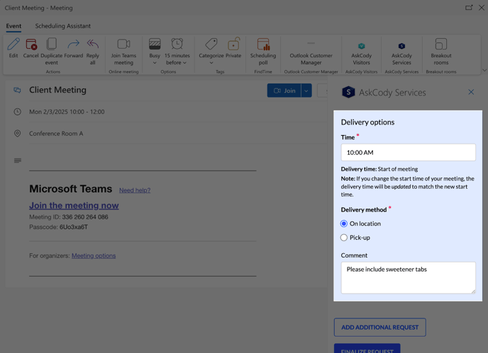Click the reminder alarm clock icon
The image size is (488, 353).
point(177,44)
